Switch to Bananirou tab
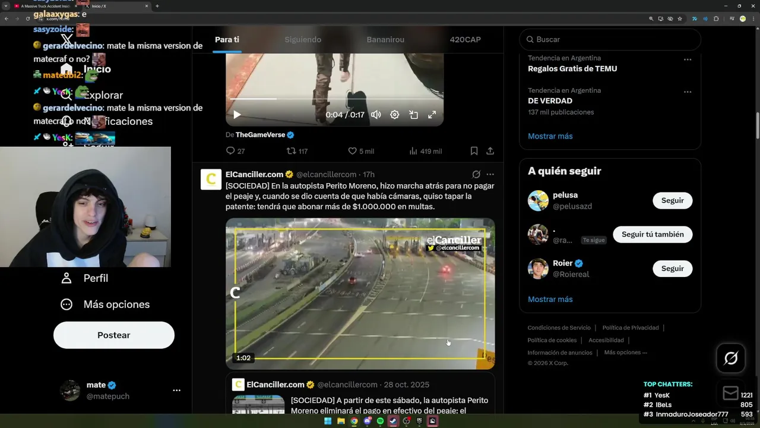 [385, 40]
